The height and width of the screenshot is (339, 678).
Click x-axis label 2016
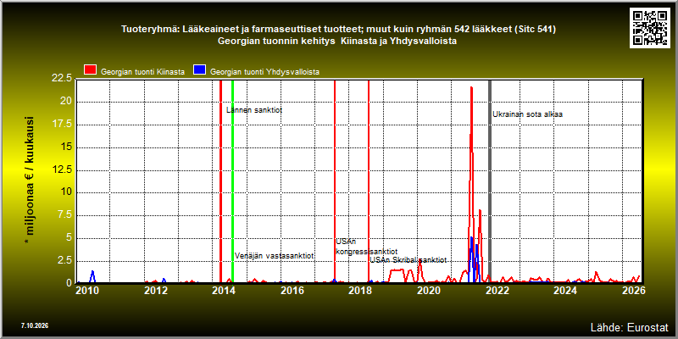click(x=292, y=290)
